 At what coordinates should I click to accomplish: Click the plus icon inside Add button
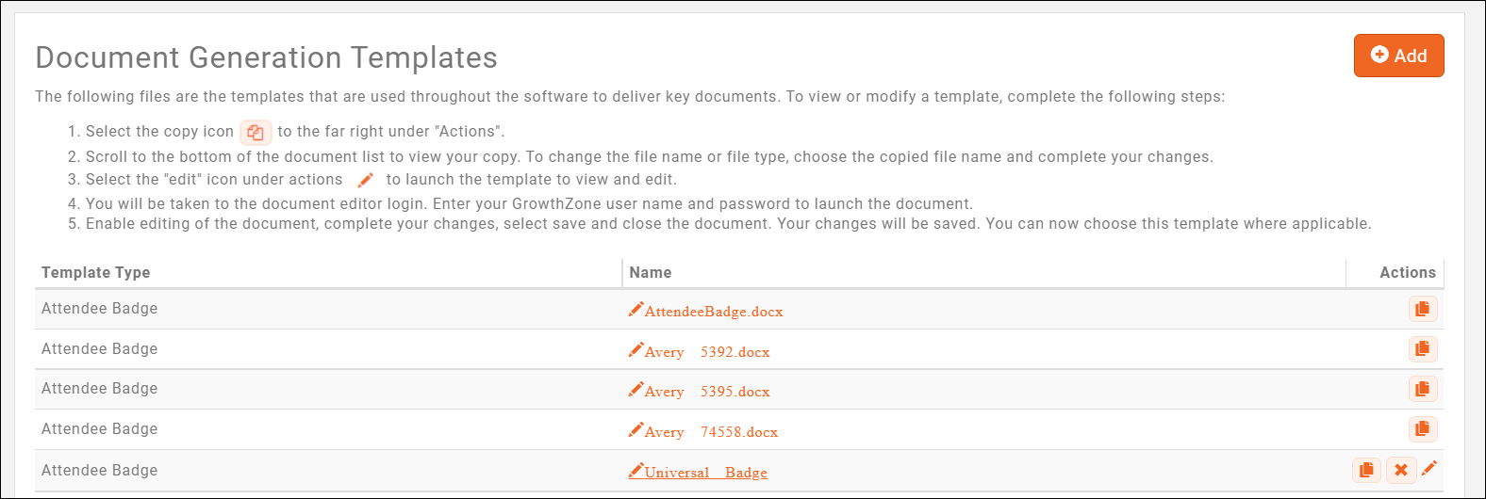pos(1379,55)
